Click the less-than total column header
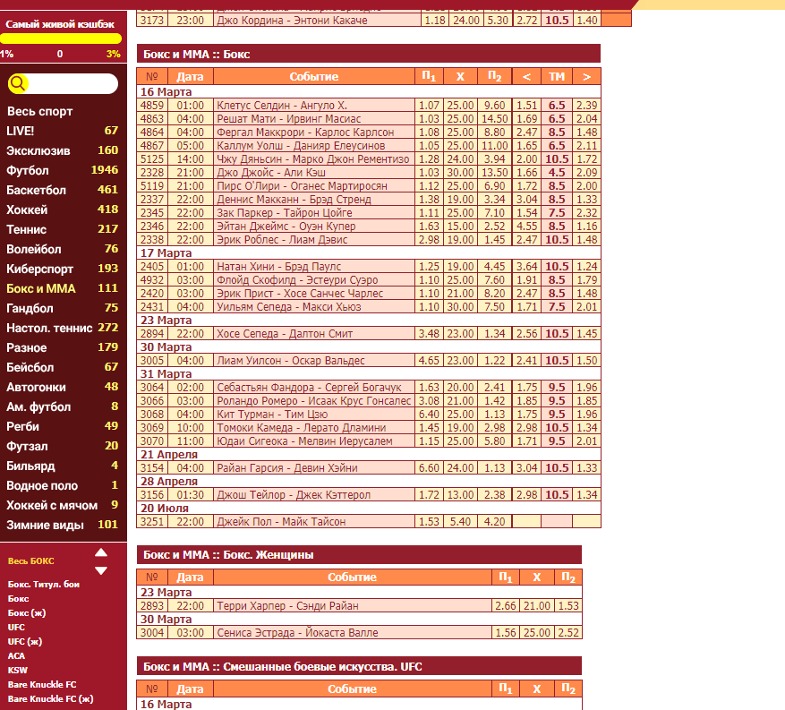Image resolution: width=785 pixels, height=710 pixels. [x=526, y=77]
